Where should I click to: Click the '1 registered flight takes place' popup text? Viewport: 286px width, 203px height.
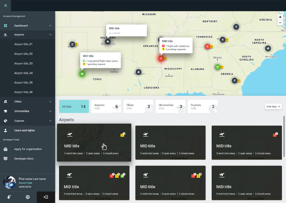click(102, 61)
